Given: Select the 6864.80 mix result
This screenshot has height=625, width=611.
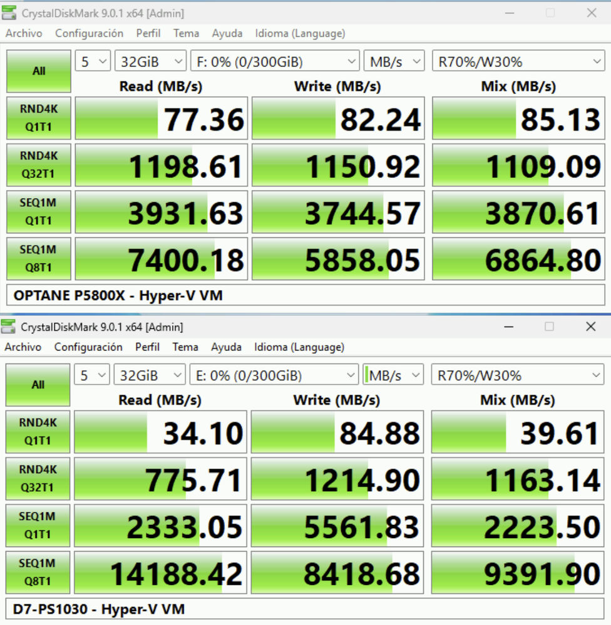Looking at the screenshot, I should tap(518, 258).
